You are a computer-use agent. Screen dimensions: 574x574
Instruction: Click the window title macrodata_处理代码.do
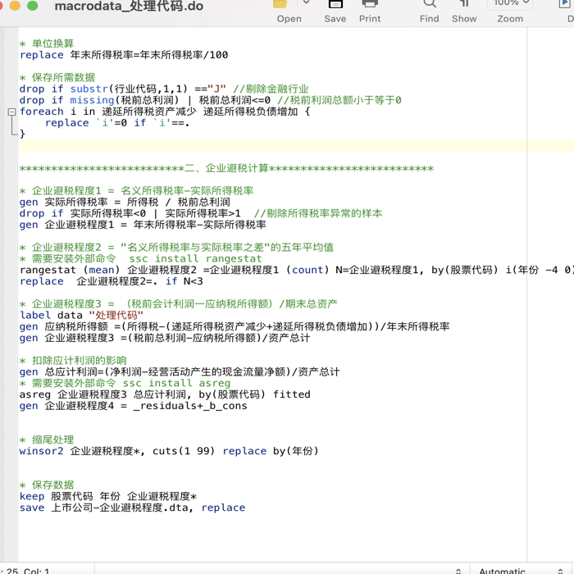click(129, 6)
